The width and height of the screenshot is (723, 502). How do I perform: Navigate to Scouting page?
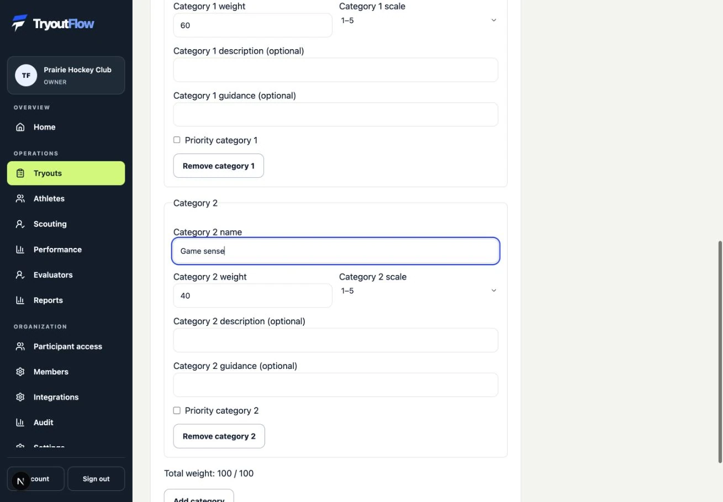[x=66, y=224]
